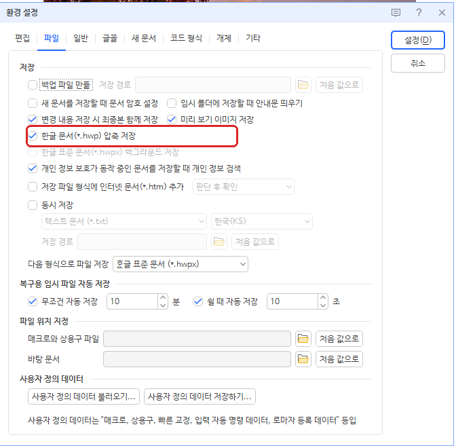Image resolution: width=456 pixels, height=446 pixels.
Task: Browse folder for 매크로와 상용구 파일
Action: (303, 339)
